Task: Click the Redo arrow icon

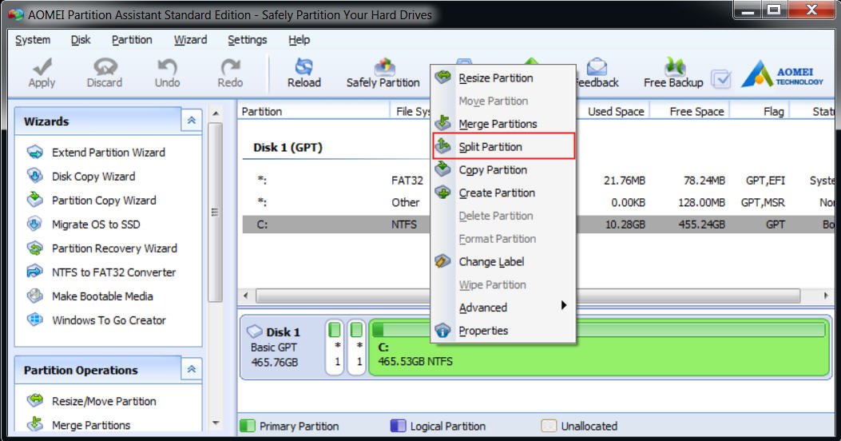Action: pyautogui.click(x=230, y=66)
